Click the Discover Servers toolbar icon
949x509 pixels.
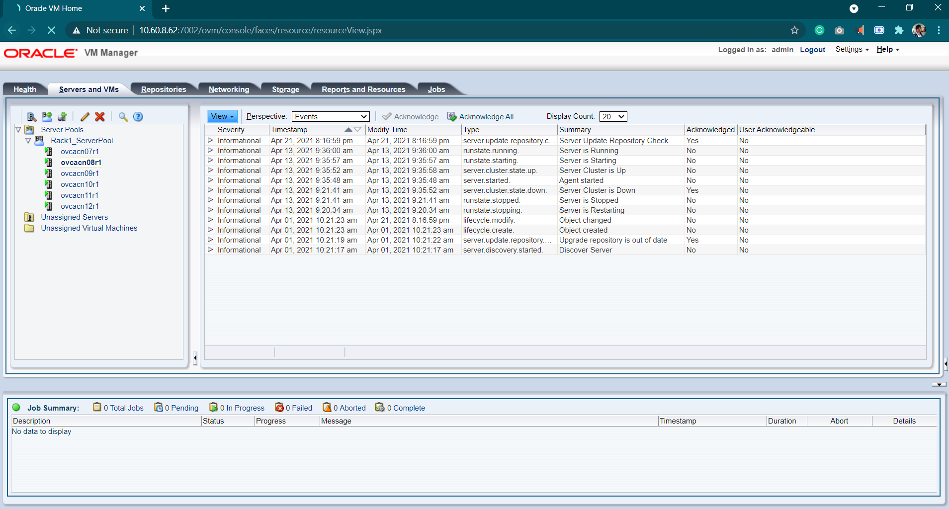pyautogui.click(x=31, y=117)
